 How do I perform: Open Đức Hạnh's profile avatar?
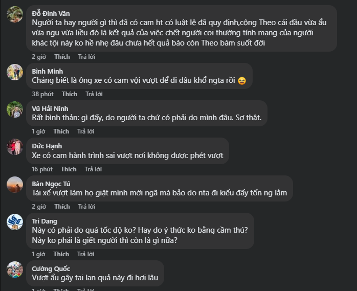click(14, 147)
